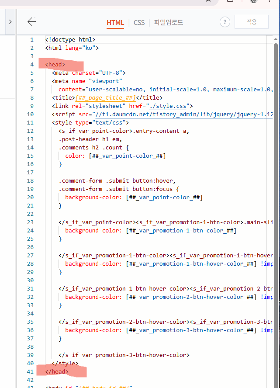Click the back arrow icon
This screenshot has width=280, height=388.
[31, 22]
